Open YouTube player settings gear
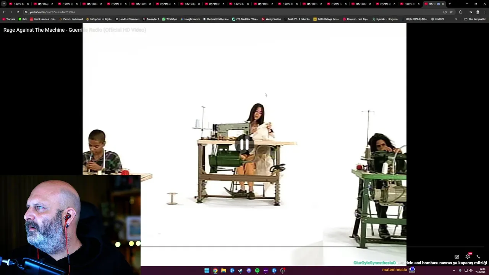 tap(468, 257)
